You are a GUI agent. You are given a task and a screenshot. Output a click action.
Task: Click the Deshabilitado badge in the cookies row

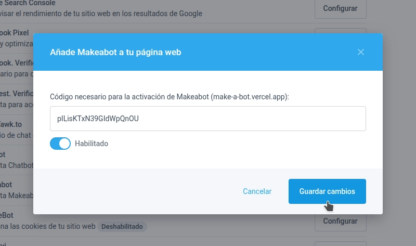pyautogui.click(x=122, y=227)
